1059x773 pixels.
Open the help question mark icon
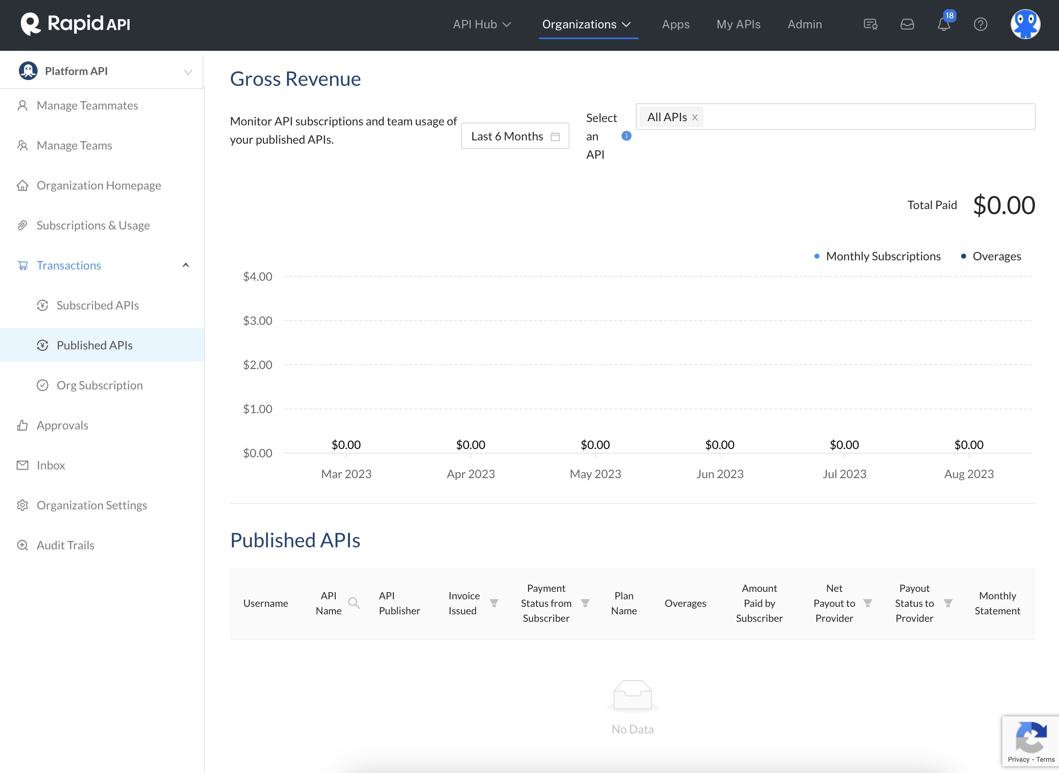coord(980,24)
